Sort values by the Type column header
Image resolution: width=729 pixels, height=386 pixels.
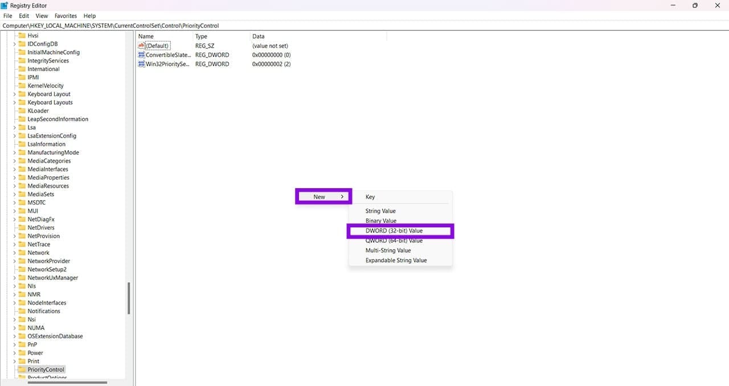tap(222, 36)
